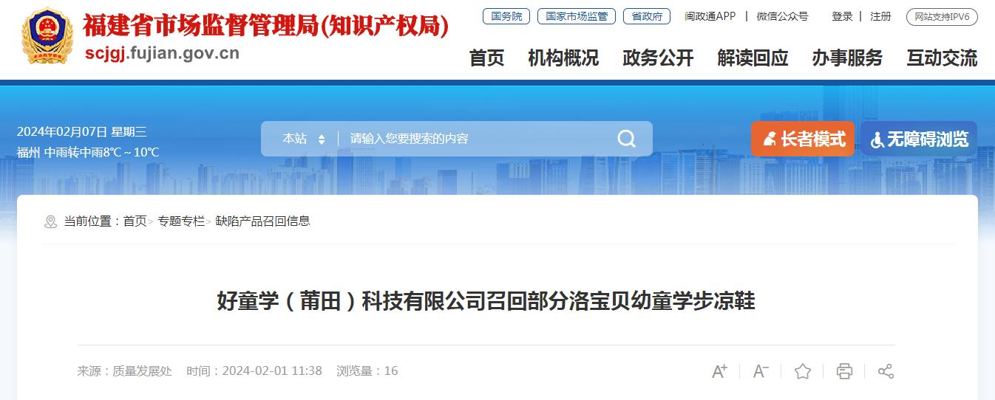Image resolution: width=995 pixels, height=400 pixels.
Task: Enable 长者模式 elder mode
Action: point(802,139)
